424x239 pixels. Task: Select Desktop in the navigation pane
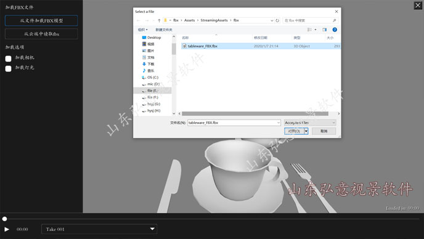pyautogui.click(x=152, y=38)
